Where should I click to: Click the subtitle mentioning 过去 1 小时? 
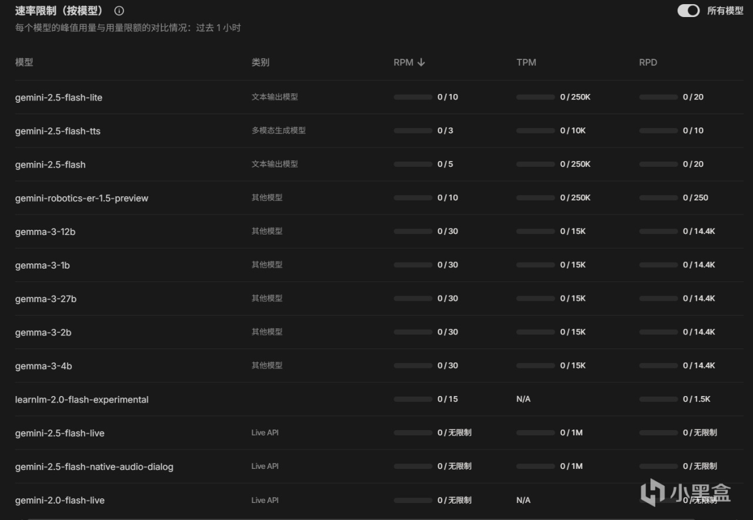128,28
